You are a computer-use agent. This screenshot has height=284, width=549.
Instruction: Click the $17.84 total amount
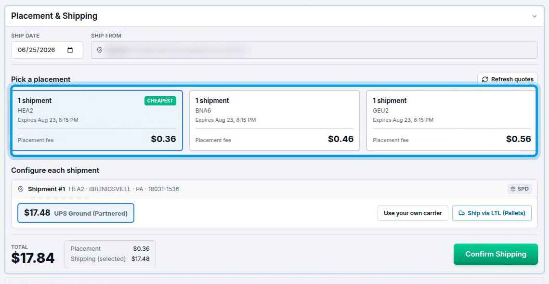click(x=33, y=258)
